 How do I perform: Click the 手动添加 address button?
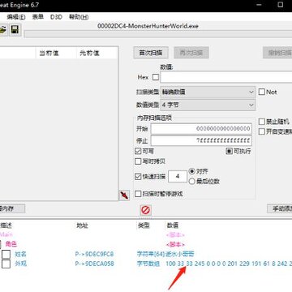(x=280, y=208)
